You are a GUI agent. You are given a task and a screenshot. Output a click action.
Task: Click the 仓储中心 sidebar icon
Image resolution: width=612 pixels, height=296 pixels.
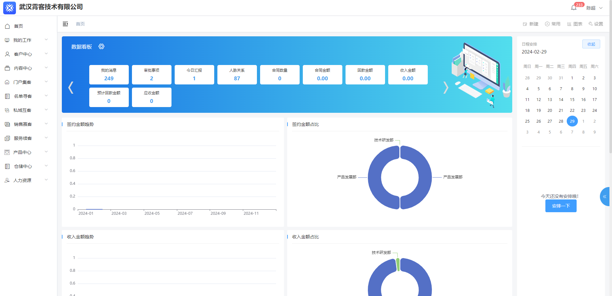point(7,166)
